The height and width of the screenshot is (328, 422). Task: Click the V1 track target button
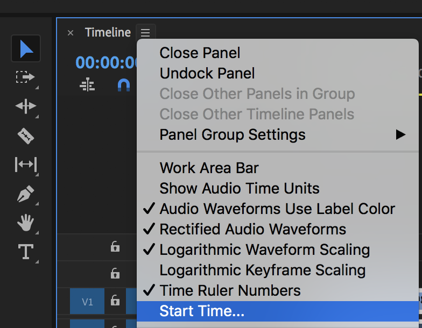pos(87,302)
